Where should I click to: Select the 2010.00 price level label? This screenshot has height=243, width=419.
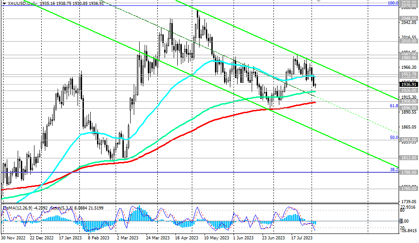tap(409, 41)
